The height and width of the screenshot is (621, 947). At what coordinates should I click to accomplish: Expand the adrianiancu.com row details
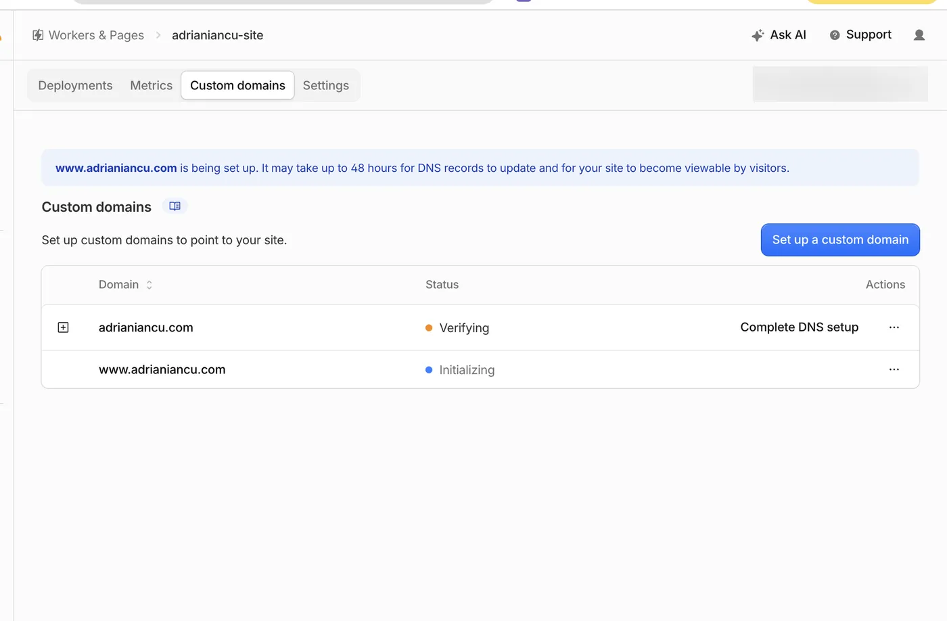tap(63, 327)
